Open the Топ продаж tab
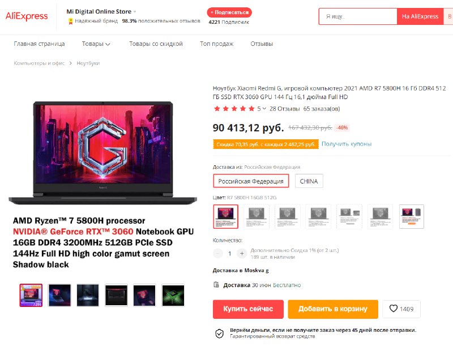The height and width of the screenshot is (346, 453). pos(217,44)
